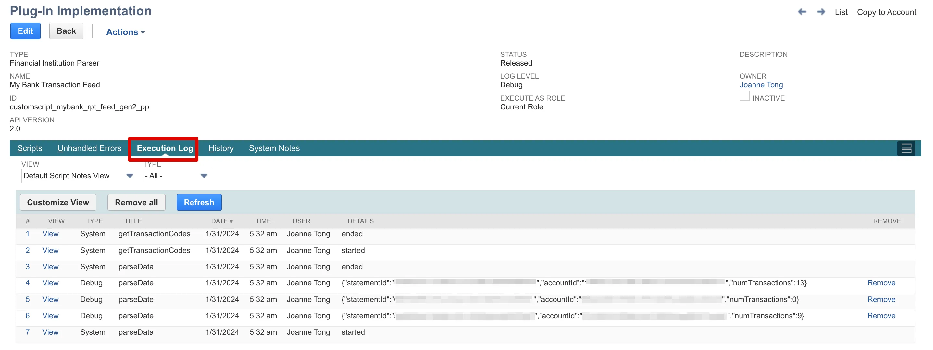Click the blue Edit button
The height and width of the screenshot is (350, 933).
pyautogui.click(x=25, y=31)
